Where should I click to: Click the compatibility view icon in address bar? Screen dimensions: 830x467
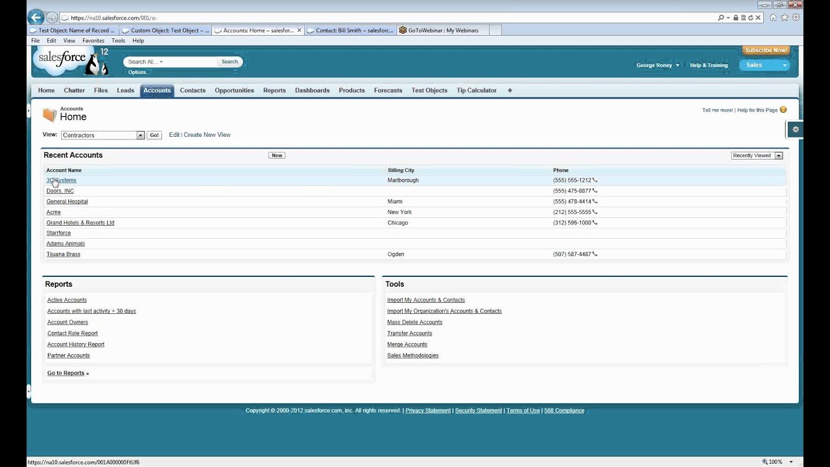pyautogui.click(x=743, y=18)
